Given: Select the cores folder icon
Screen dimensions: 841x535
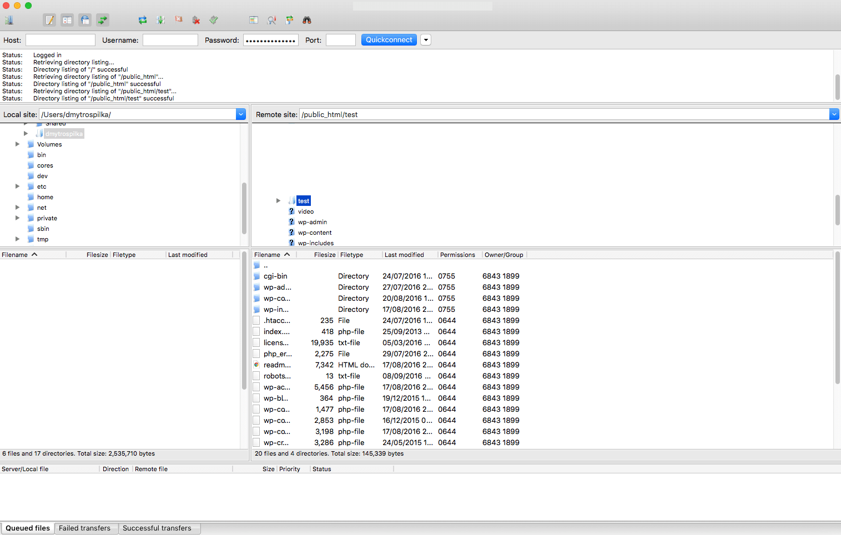Looking at the screenshot, I should pos(31,165).
